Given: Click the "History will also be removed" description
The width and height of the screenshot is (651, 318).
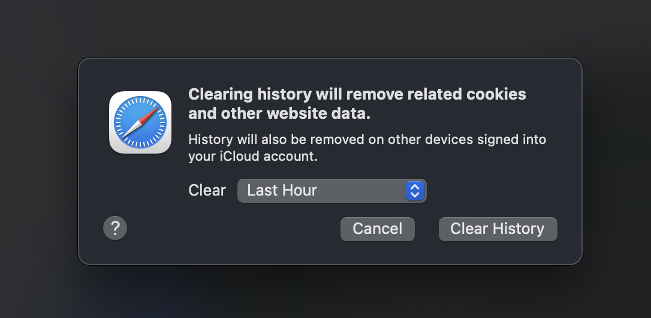Looking at the screenshot, I should [x=300, y=140].
